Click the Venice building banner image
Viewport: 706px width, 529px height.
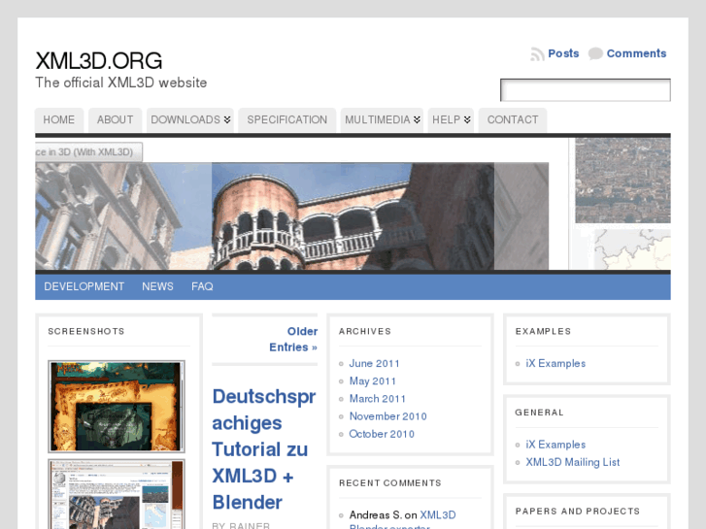(291, 216)
